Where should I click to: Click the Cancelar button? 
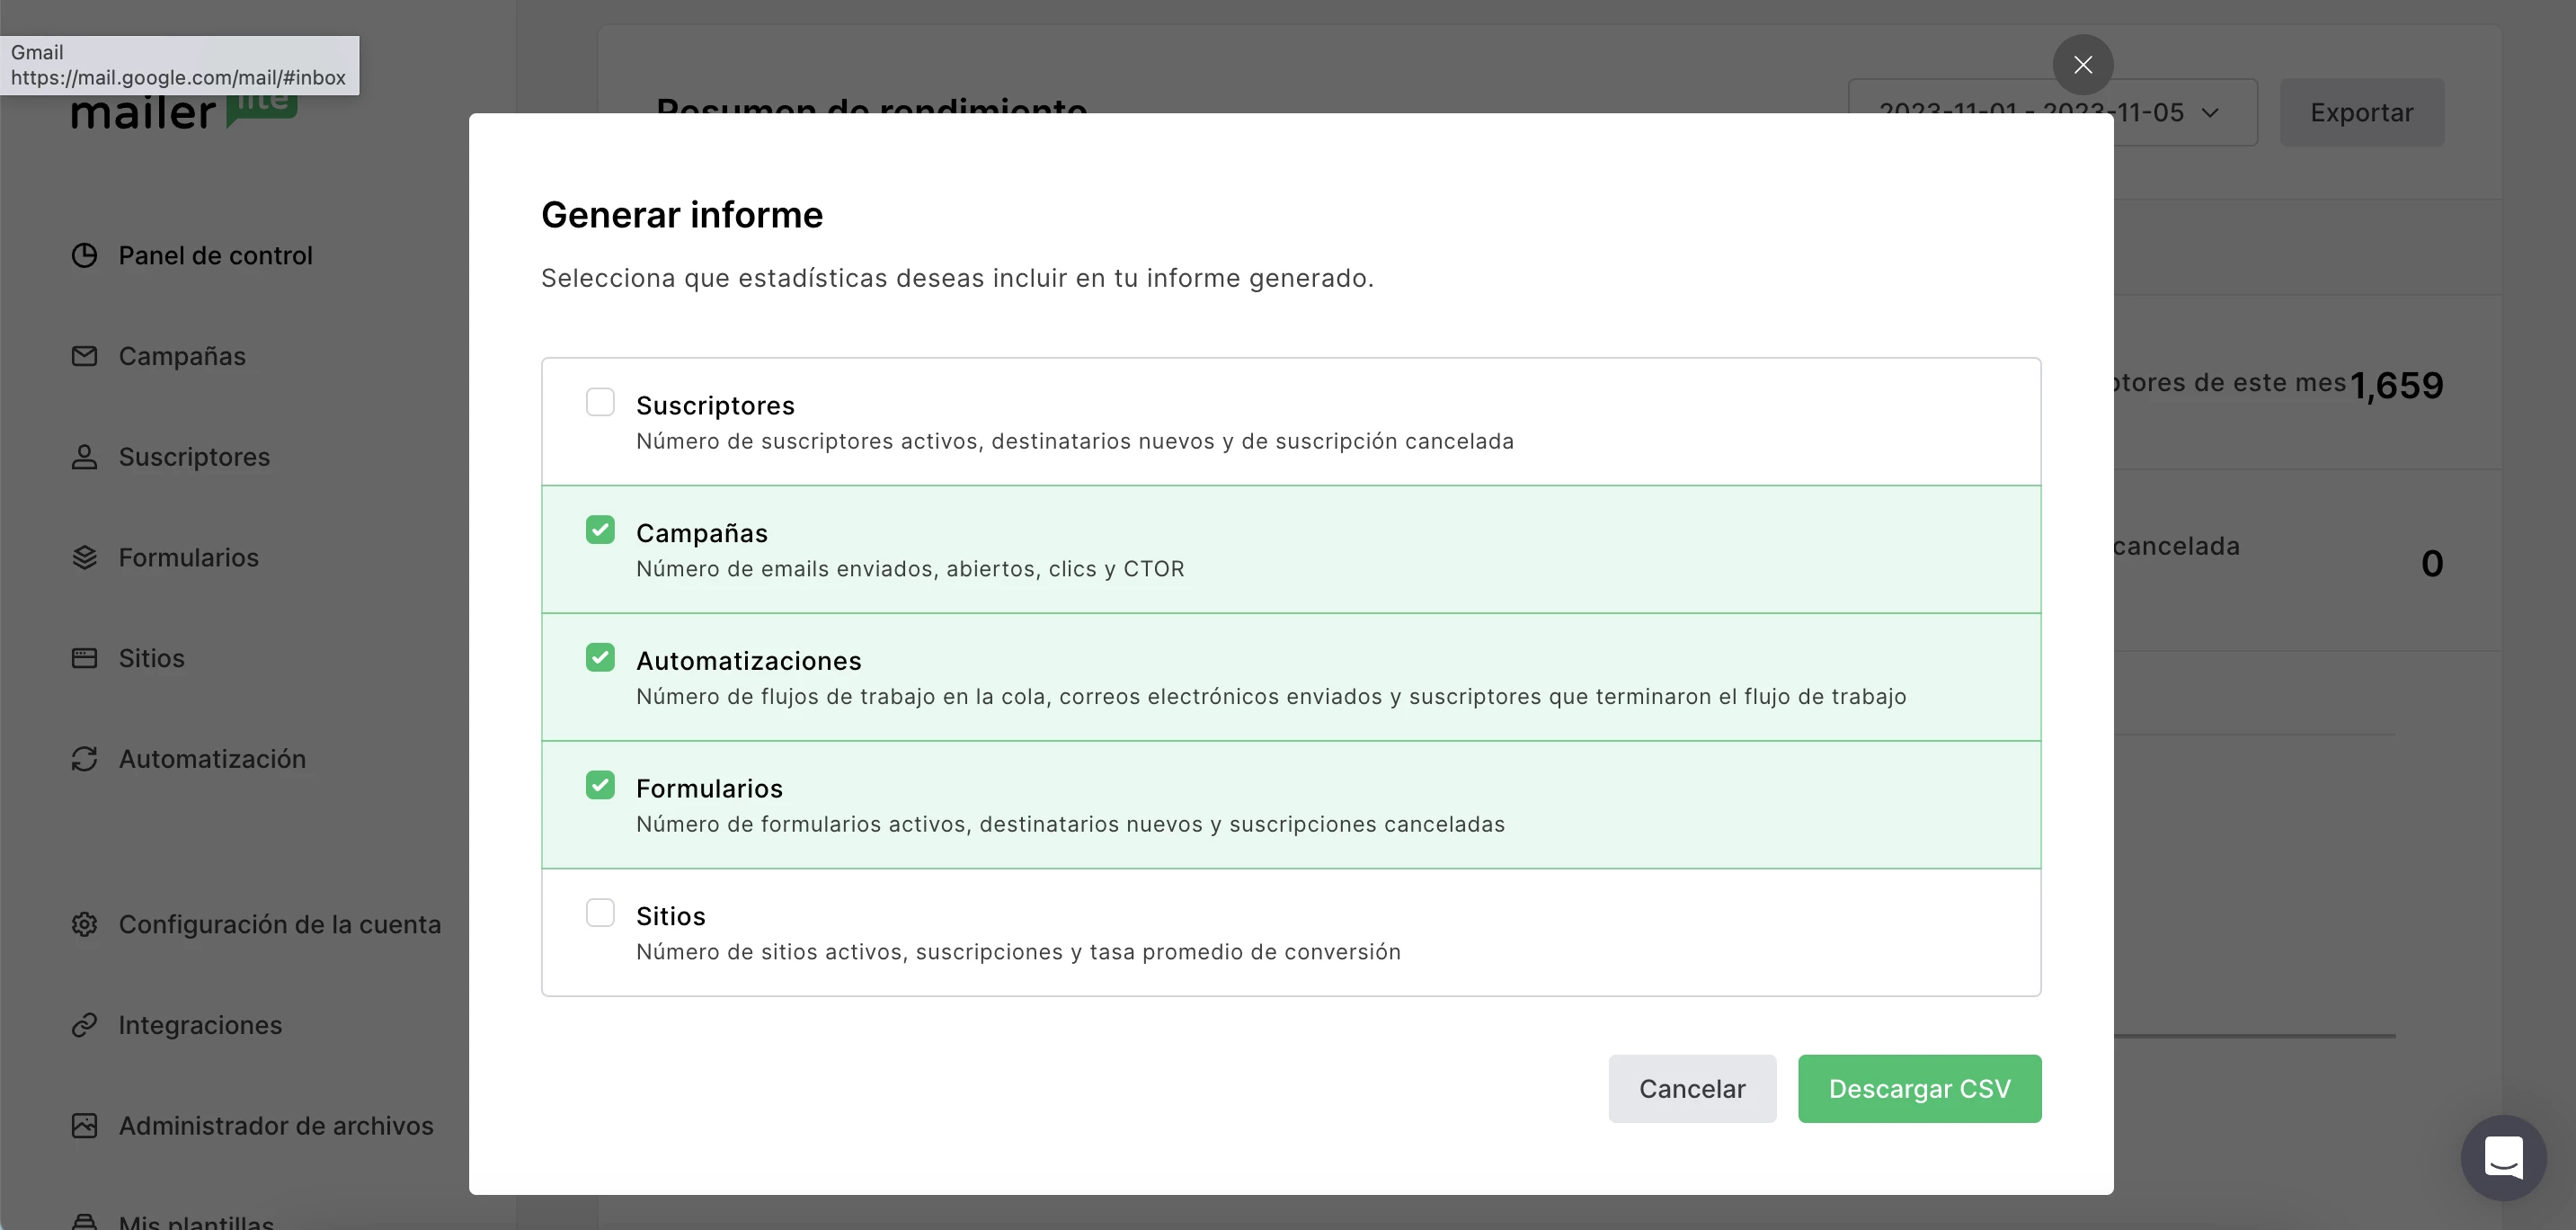tap(1692, 1089)
